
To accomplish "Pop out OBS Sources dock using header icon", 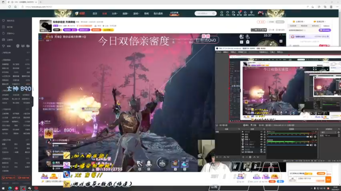I will point(264,129).
